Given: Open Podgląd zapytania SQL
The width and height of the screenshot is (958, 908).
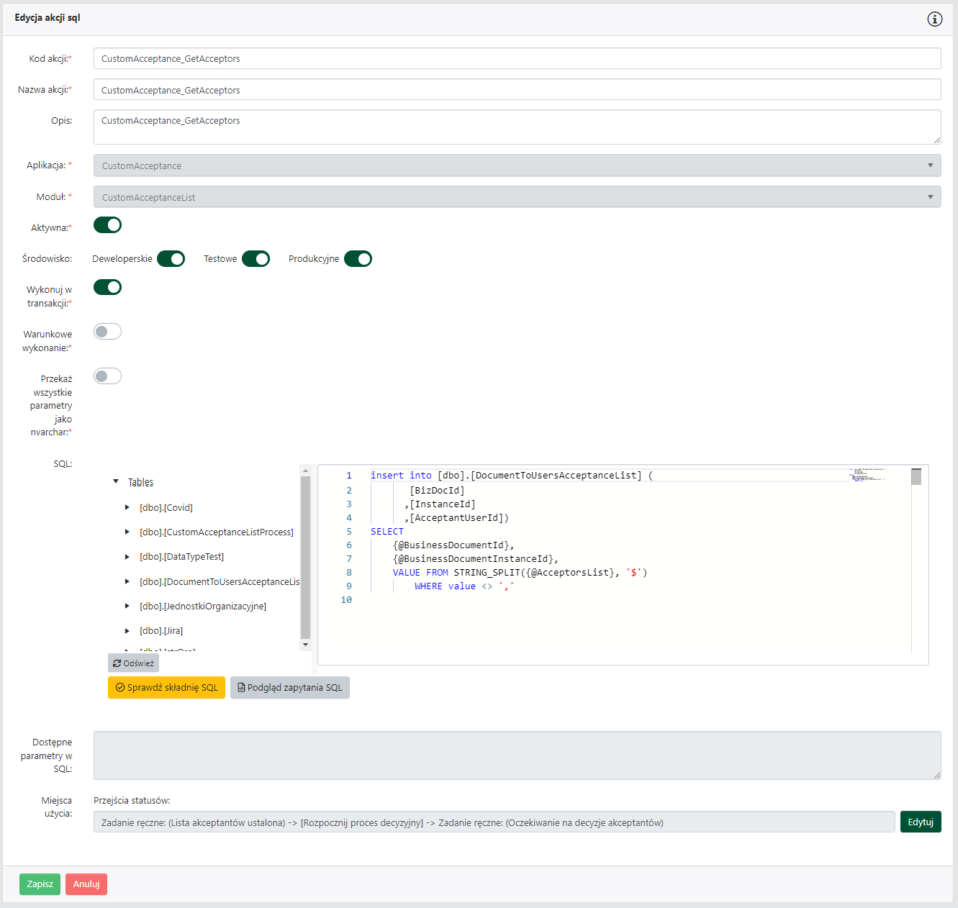Looking at the screenshot, I should click(x=289, y=687).
